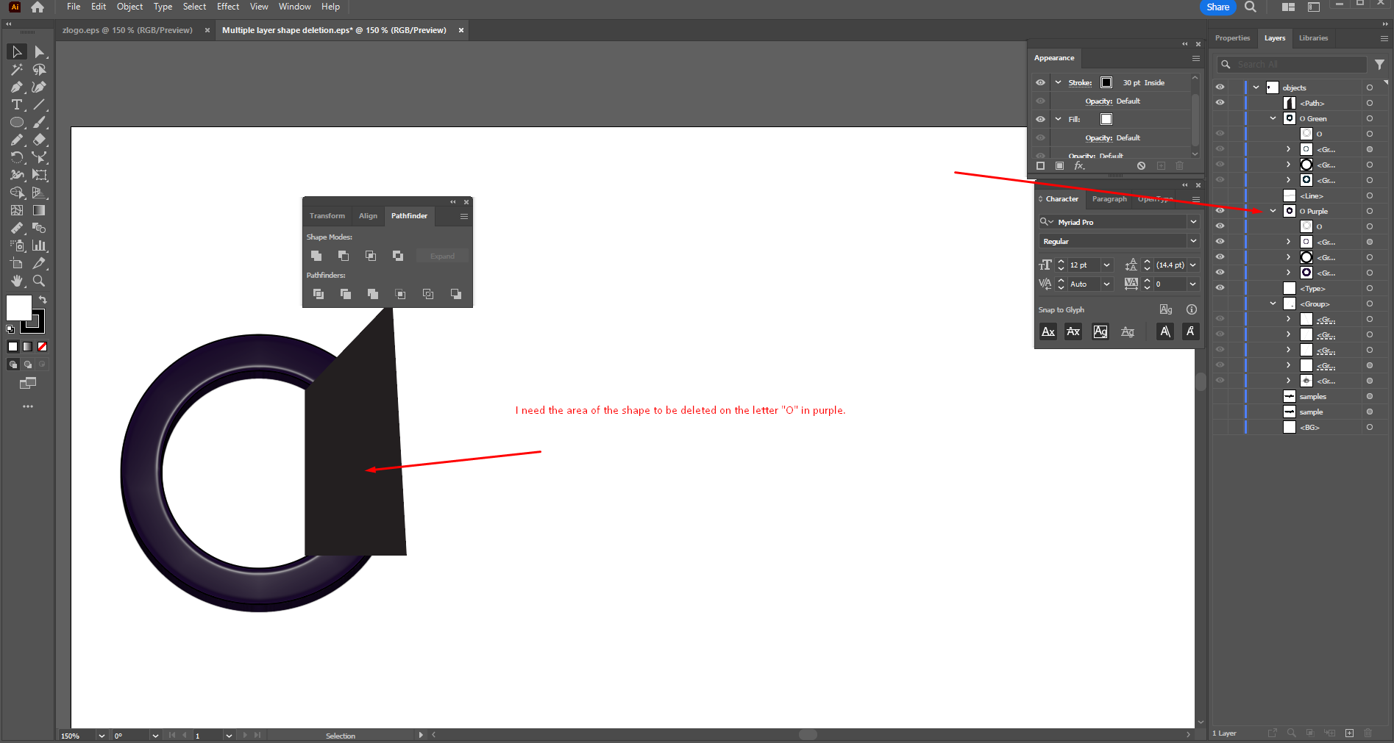Click the Share button
Image resolution: width=1394 pixels, height=743 pixels.
click(x=1217, y=7)
